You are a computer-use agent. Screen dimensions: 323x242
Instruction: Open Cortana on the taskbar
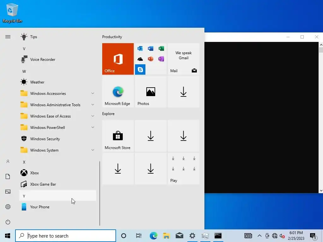[124, 236]
